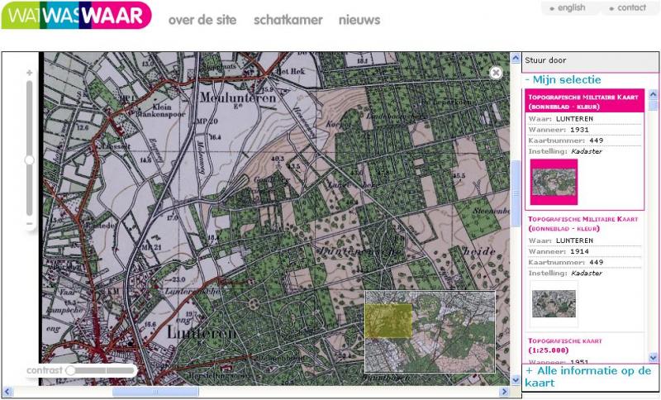The width and height of the screenshot is (661, 400).
Task: Click 'Wanneer: 1914' text
Action: click(x=559, y=251)
